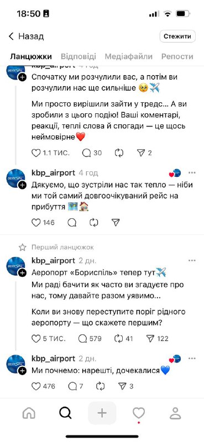Open the kbp_airport avatar on Перший ланцюжок post
The width and height of the screenshot is (204, 442).
[x=16, y=266]
